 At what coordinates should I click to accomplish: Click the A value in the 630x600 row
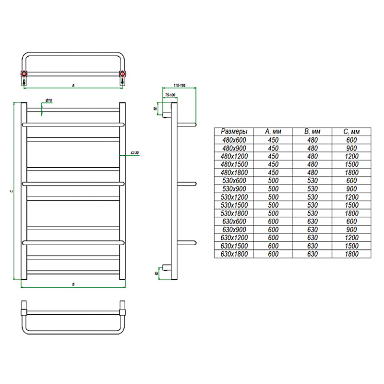coord(273,221)
